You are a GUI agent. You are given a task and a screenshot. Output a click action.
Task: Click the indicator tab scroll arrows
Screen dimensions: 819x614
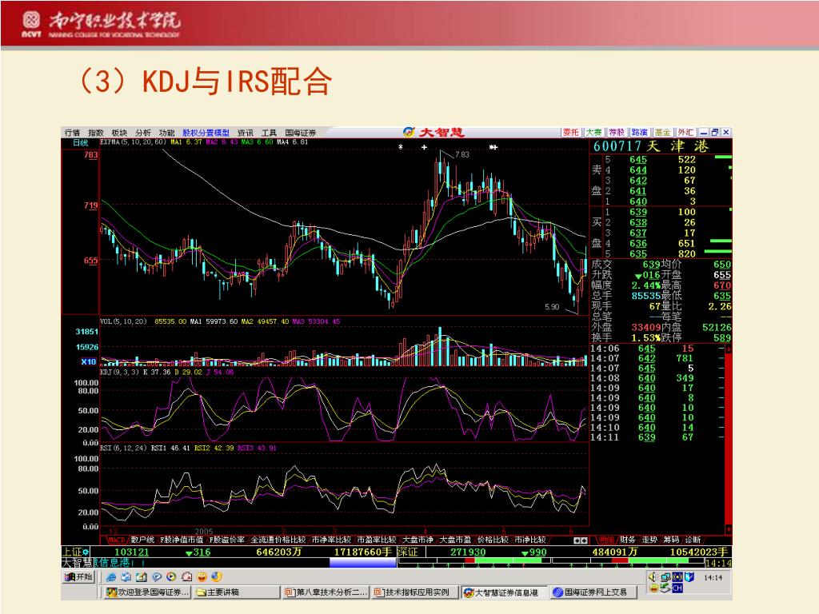coord(581,540)
